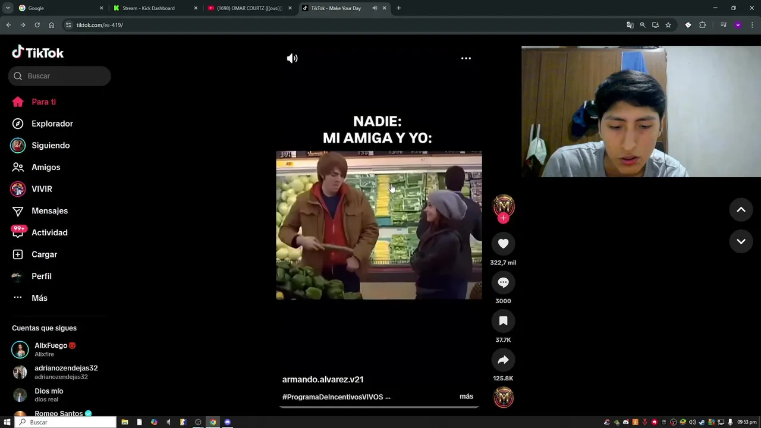Switch to the OMAR COURTZ YouTube tab
Viewport: 761px width, 428px height.
coord(249,8)
